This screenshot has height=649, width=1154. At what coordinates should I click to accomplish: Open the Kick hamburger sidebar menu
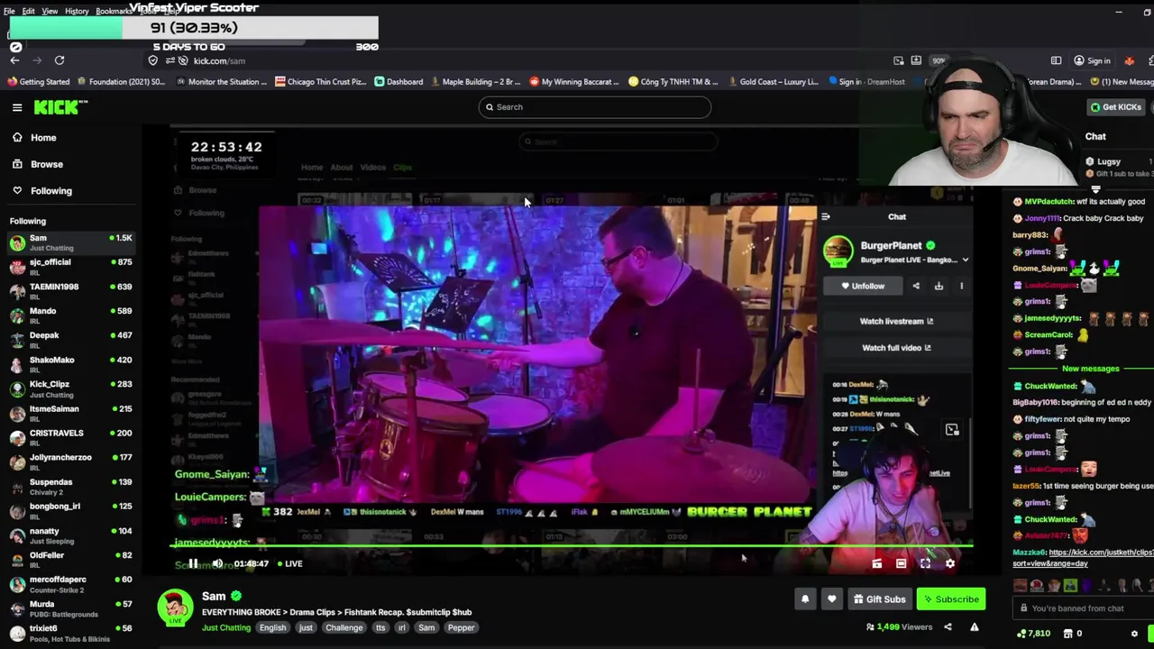pyautogui.click(x=17, y=107)
